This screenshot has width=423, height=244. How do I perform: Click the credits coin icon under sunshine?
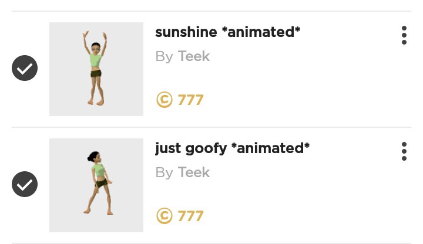[x=164, y=100]
